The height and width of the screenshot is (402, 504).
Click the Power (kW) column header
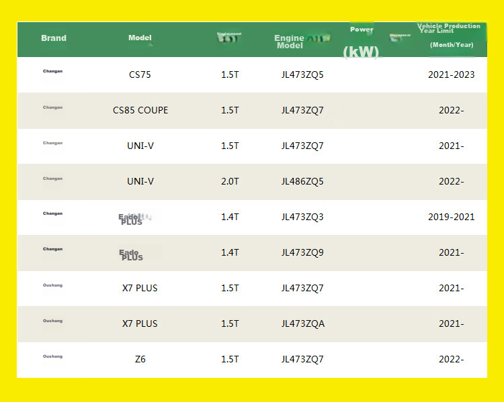tap(362, 42)
